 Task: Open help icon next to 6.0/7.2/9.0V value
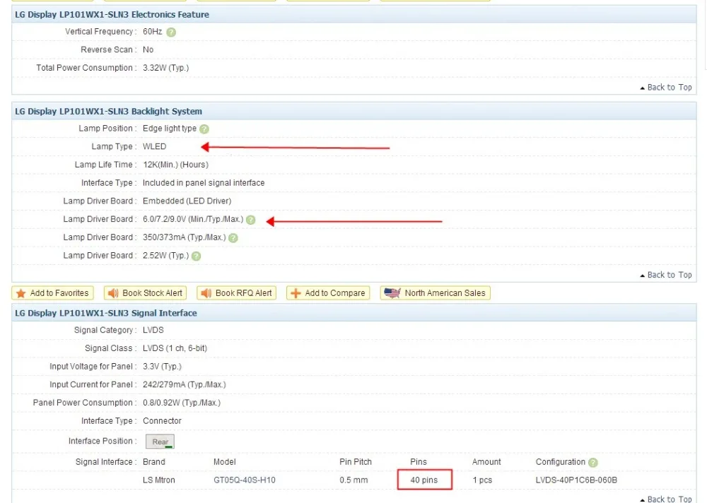pyautogui.click(x=251, y=220)
